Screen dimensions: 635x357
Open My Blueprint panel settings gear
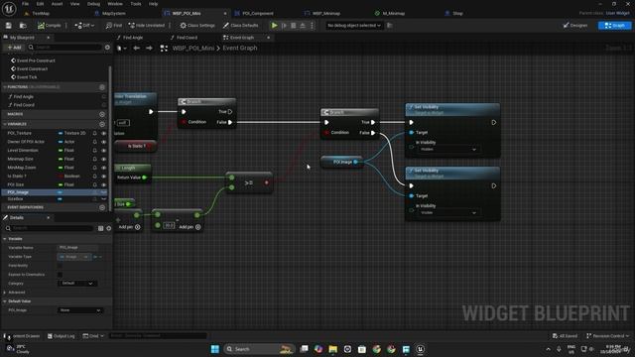coord(107,48)
